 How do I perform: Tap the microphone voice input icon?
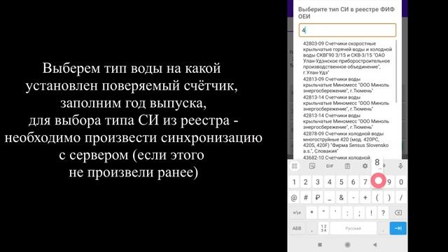coord(400,166)
